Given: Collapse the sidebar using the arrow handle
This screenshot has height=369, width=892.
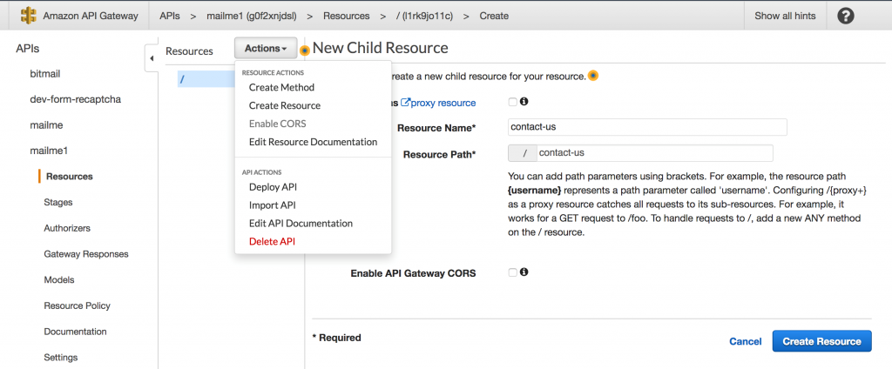Looking at the screenshot, I should (x=152, y=58).
